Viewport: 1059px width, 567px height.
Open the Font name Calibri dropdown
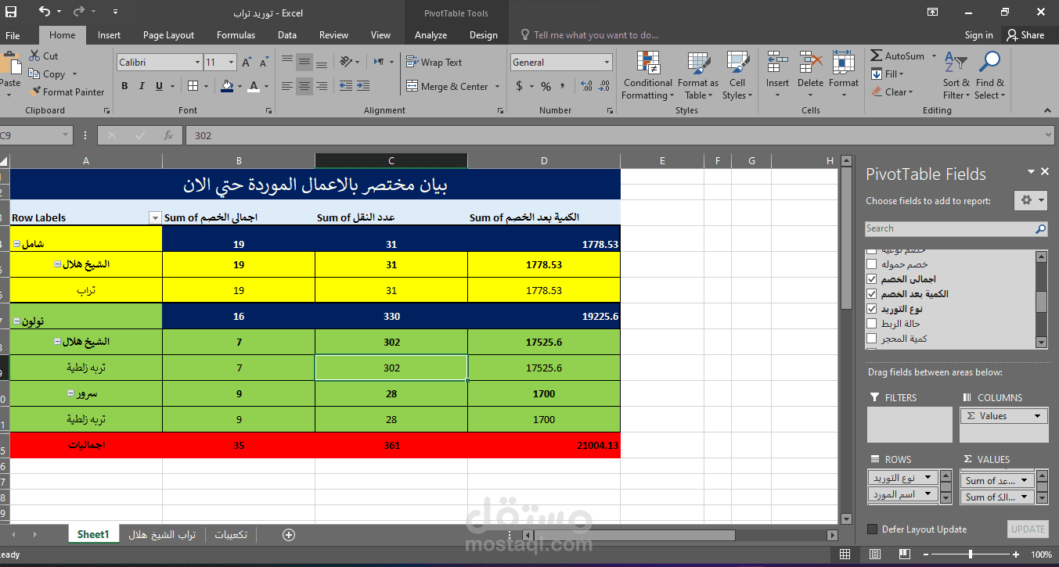(x=197, y=62)
